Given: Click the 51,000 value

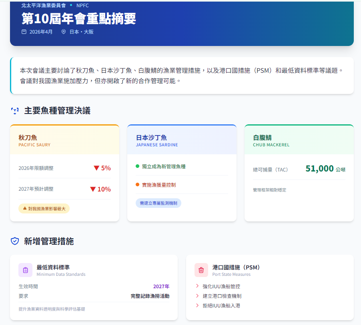Looking at the screenshot, I should pyautogui.click(x=319, y=169).
